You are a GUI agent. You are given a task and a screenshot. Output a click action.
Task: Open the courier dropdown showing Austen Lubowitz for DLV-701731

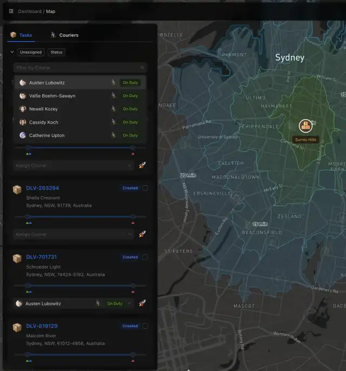click(74, 303)
